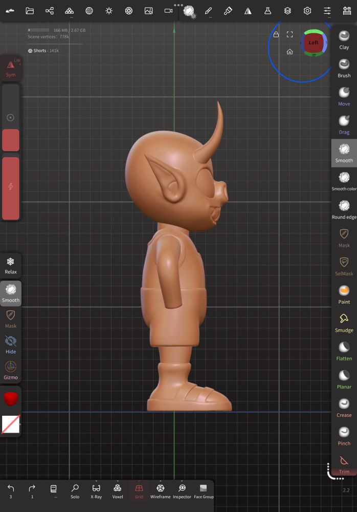Viewport: 357px width, 512px height.
Task: Toggle the camera lock padlock
Action: [276, 34]
